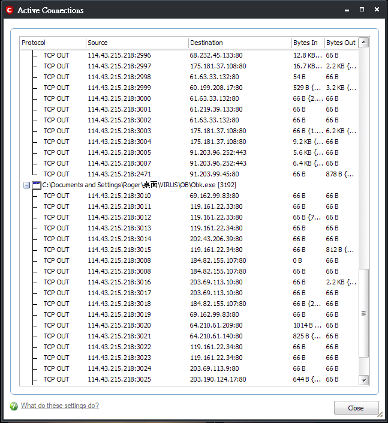This screenshot has height=423, width=388.
Task: Select source 114.43.215.218:3004
Action: click(x=119, y=142)
